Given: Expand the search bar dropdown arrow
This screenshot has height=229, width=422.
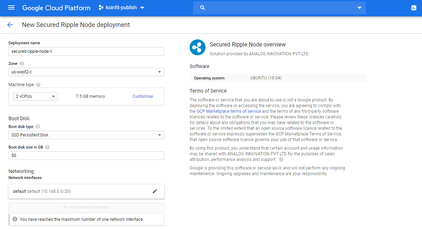Looking at the screenshot, I should [359, 8].
